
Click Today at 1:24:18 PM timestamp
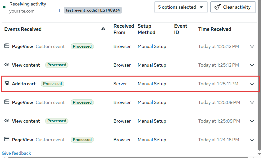(x=218, y=140)
